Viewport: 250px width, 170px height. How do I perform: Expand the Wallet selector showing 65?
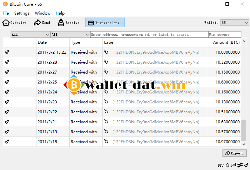click(x=234, y=23)
